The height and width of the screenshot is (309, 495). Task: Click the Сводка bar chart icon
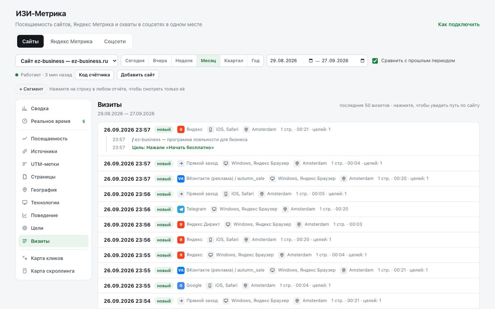tap(25, 108)
